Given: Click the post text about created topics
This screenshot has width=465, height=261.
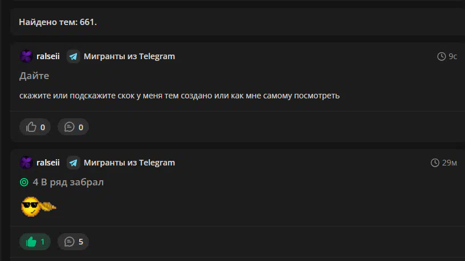Looking at the screenshot, I should click(180, 96).
